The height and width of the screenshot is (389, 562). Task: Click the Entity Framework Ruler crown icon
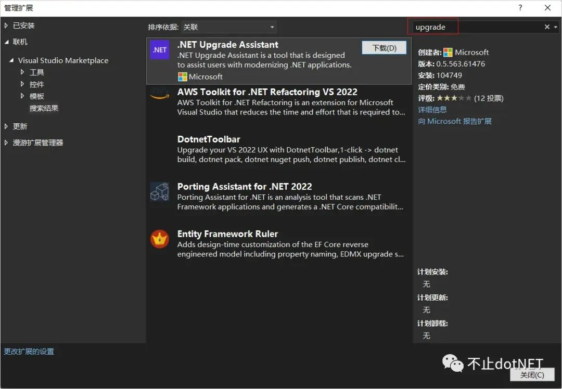[160, 239]
